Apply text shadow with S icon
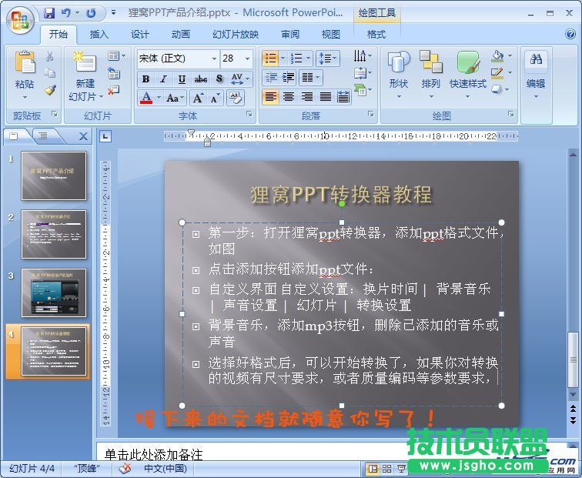The height and width of the screenshot is (478, 582). [219, 79]
